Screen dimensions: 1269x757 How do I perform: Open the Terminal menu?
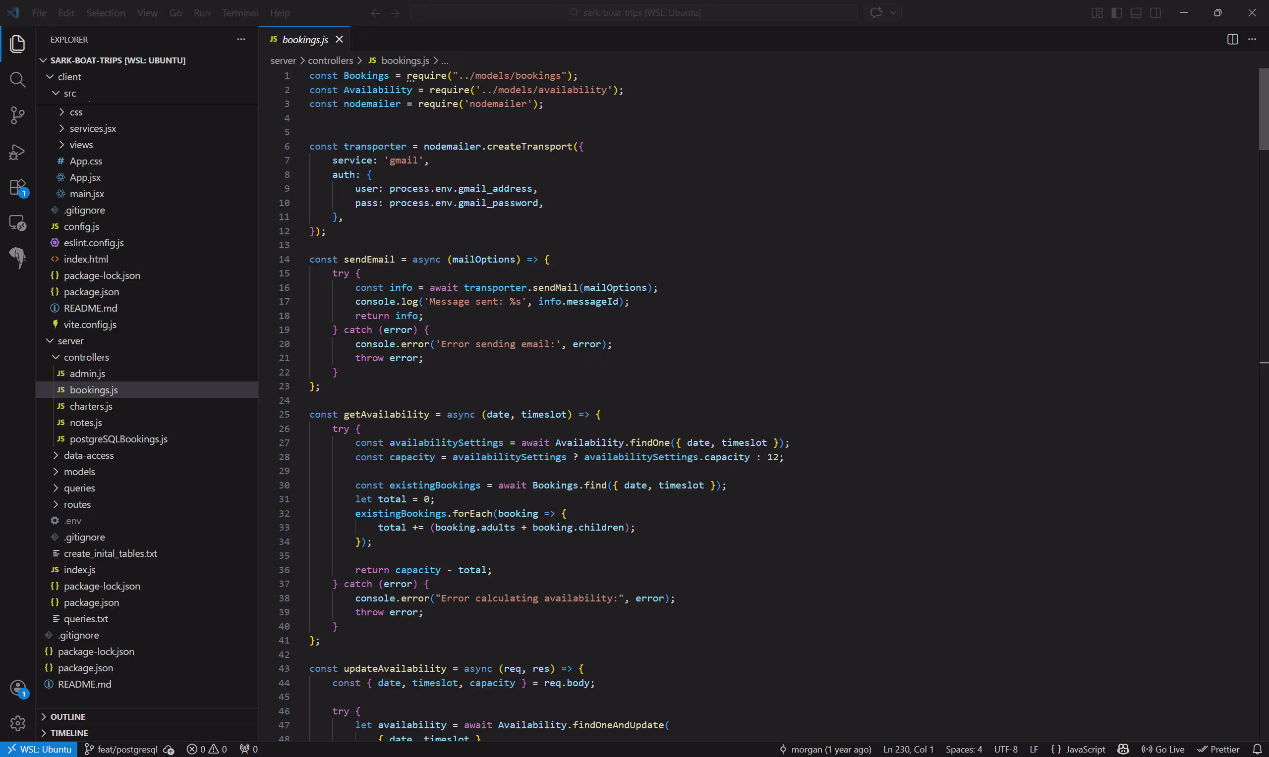(240, 13)
